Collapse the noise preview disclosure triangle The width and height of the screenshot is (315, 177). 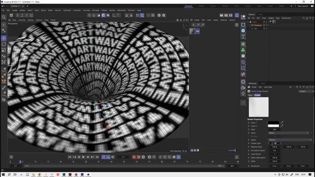[x=248, y=98]
